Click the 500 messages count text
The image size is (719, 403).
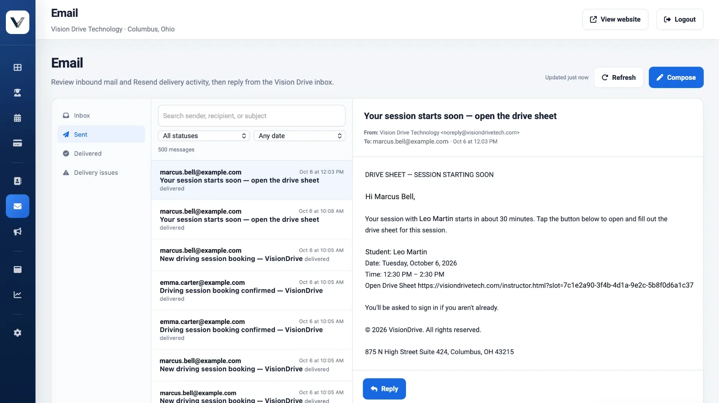pos(176,149)
